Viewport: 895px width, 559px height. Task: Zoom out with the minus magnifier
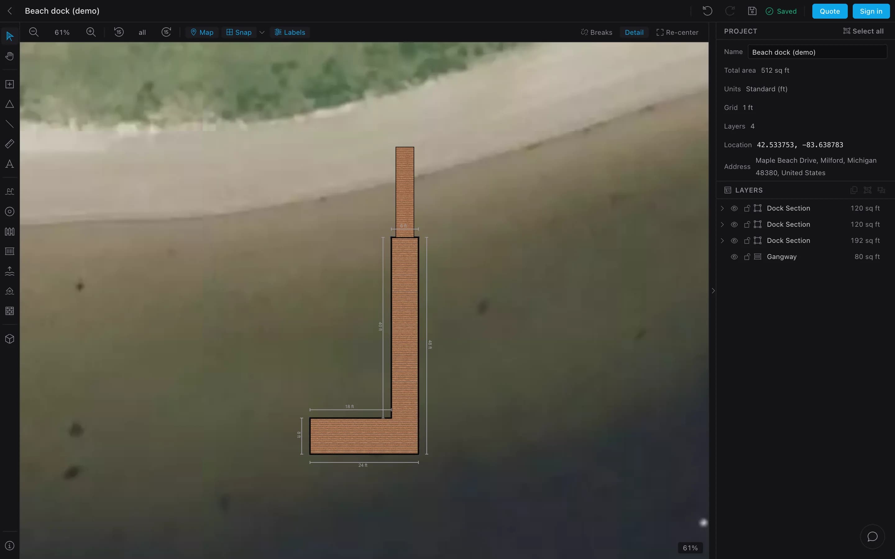tap(34, 32)
